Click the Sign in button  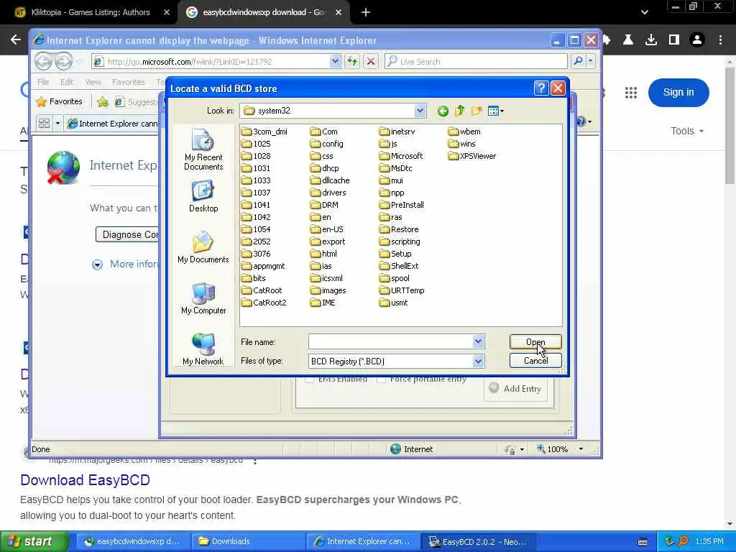point(678,93)
